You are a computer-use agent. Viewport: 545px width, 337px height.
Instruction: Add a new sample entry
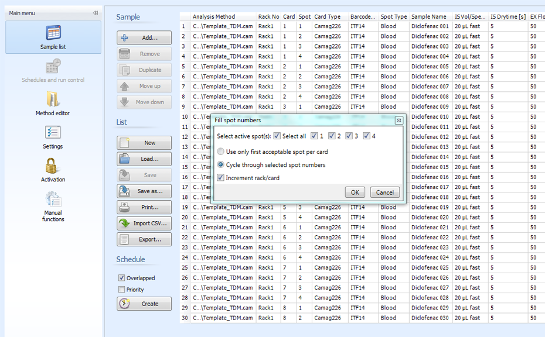coord(144,37)
